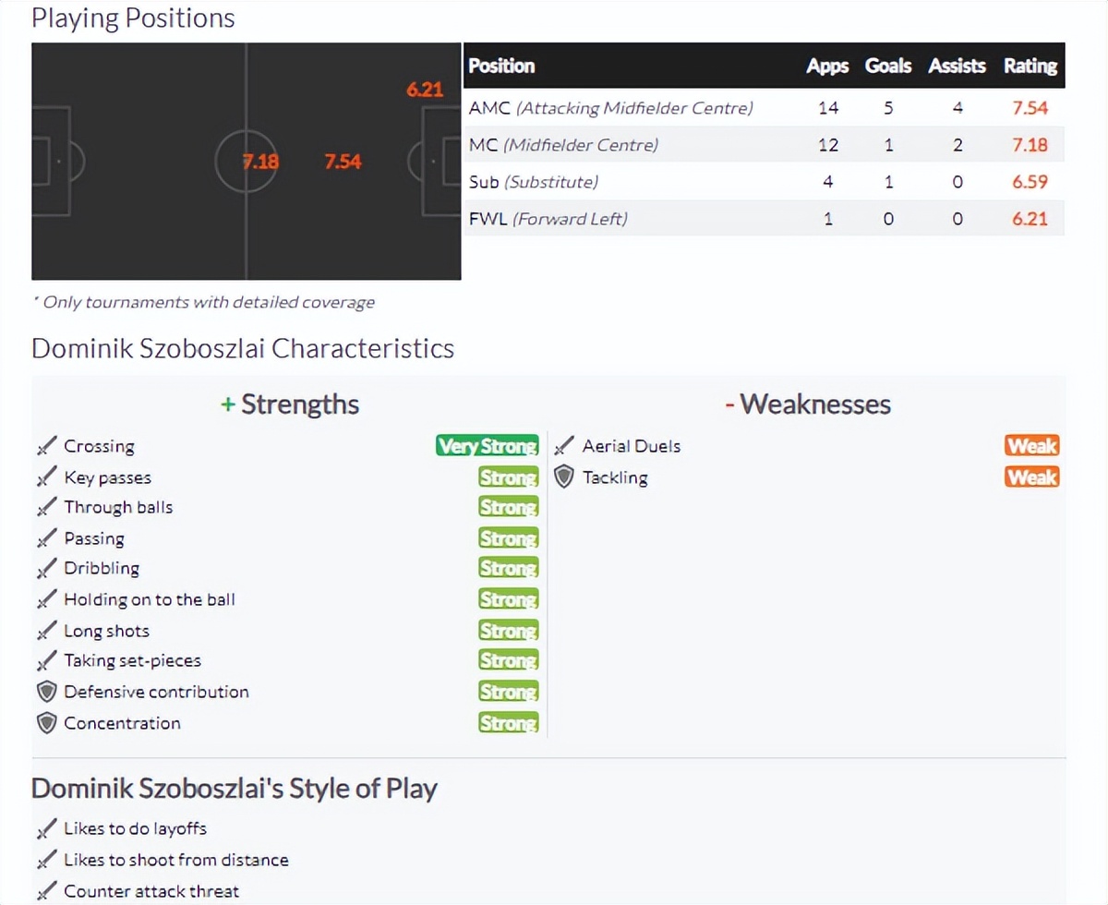This screenshot has height=905, width=1108.
Task: Sort table by the Rating column header
Action: point(1030,66)
